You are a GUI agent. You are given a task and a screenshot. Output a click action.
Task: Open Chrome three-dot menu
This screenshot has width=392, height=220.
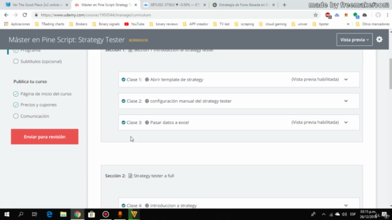click(387, 15)
